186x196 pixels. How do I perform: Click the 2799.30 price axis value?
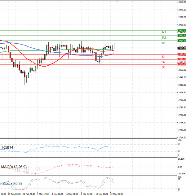tap(182, 100)
